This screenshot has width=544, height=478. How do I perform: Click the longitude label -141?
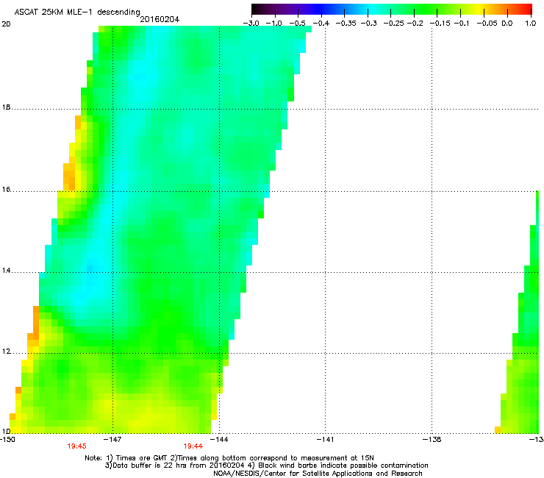pos(325,440)
